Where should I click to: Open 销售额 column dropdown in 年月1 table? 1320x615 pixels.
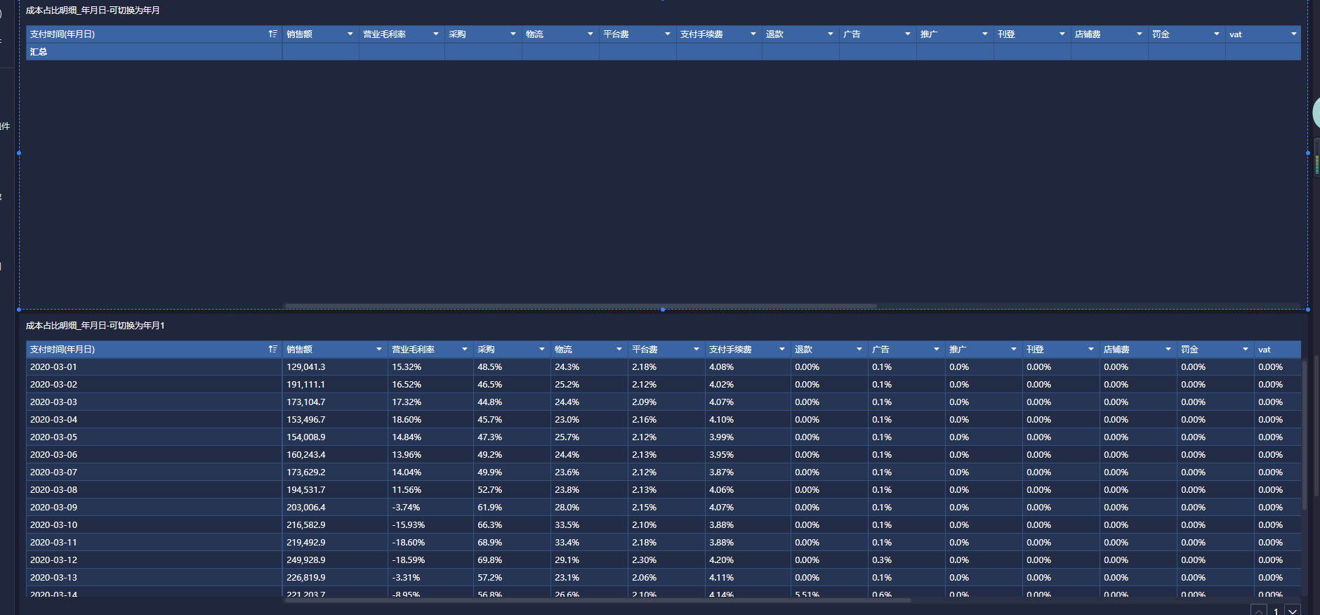coord(379,349)
